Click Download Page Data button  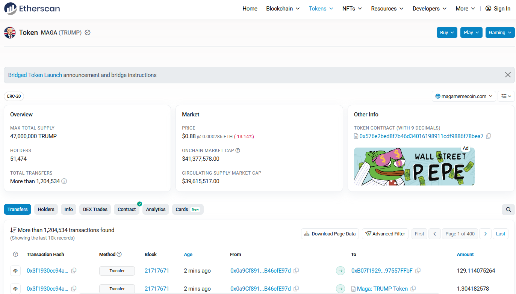[330, 234]
